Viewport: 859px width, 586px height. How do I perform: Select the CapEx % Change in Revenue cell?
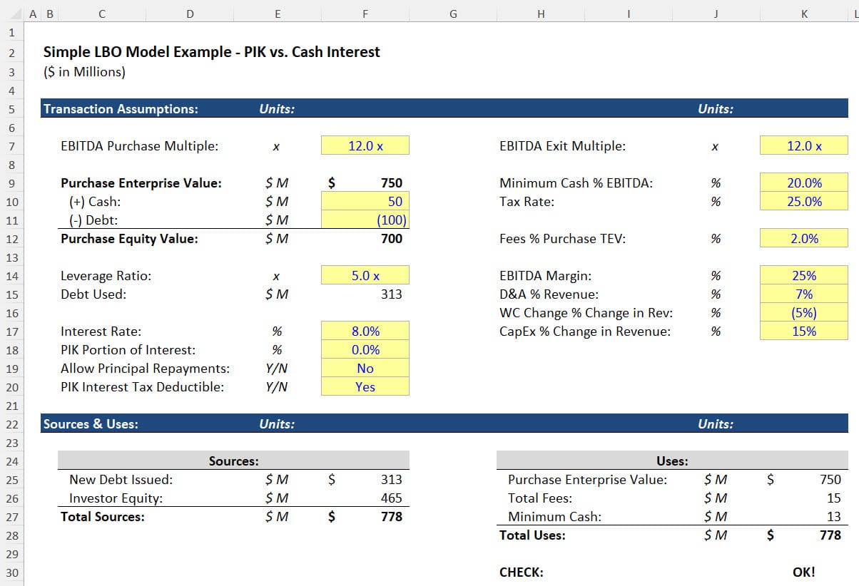pos(804,331)
